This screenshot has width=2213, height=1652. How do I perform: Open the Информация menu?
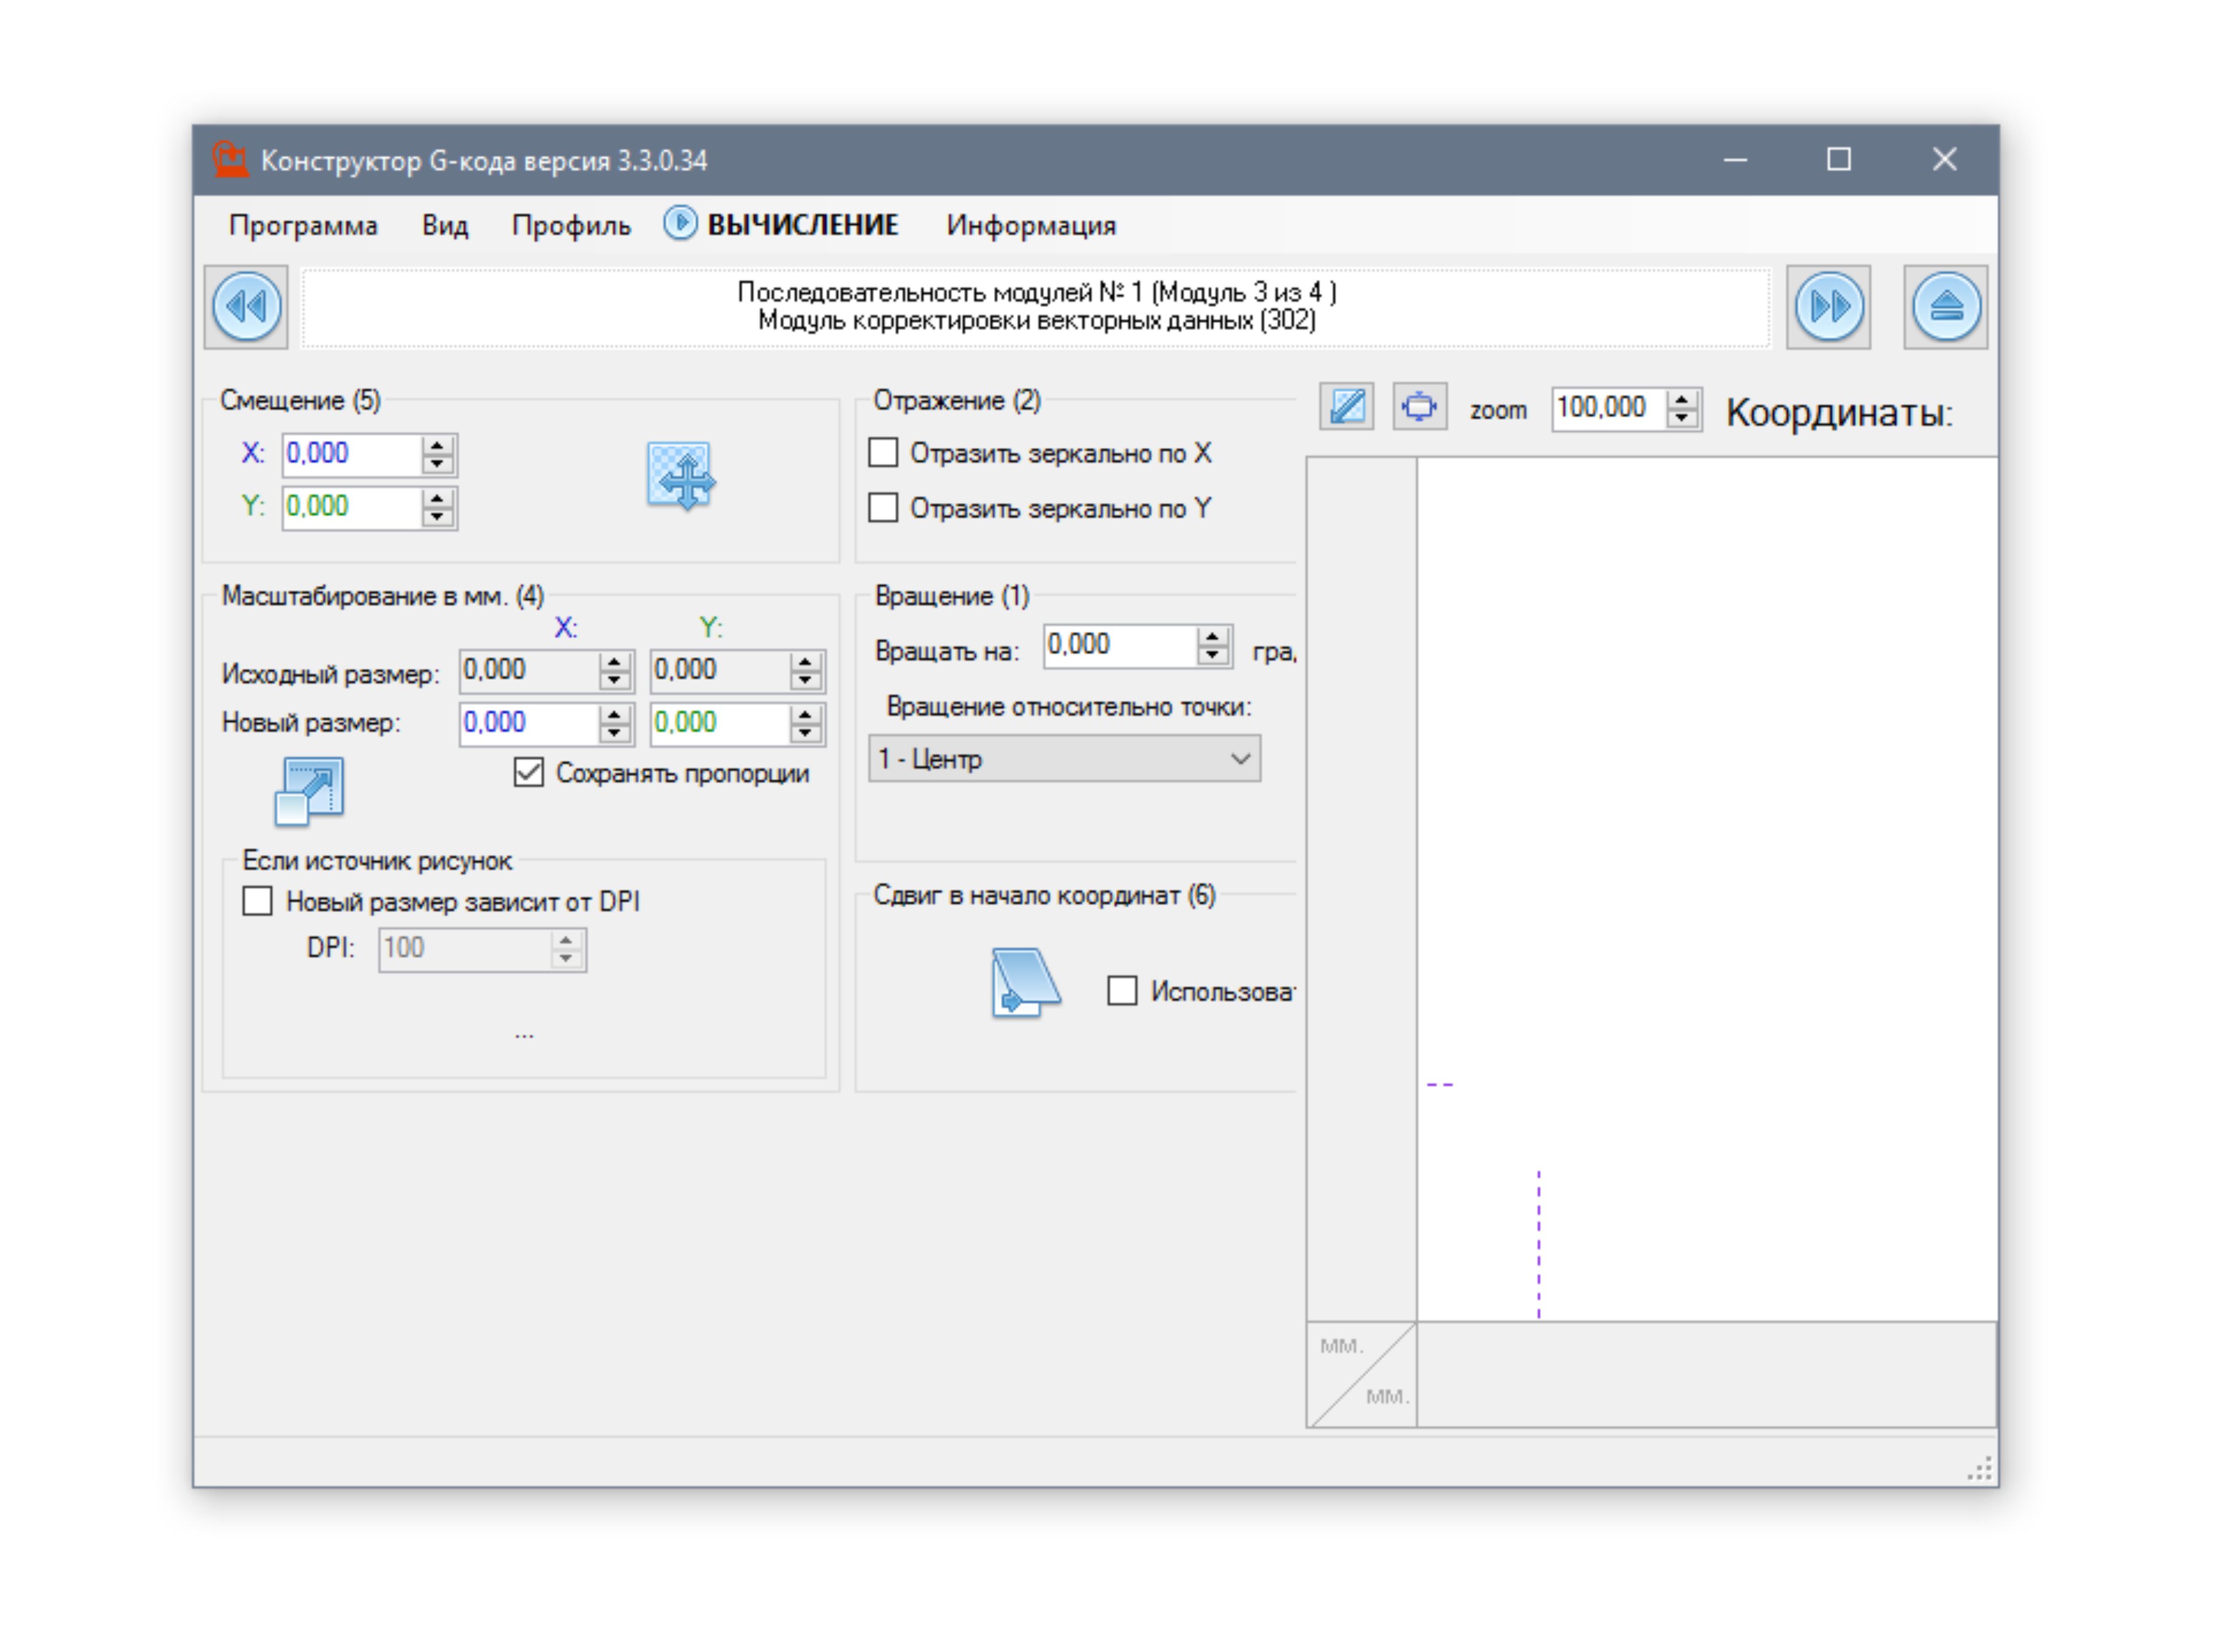click(1030, 225)
